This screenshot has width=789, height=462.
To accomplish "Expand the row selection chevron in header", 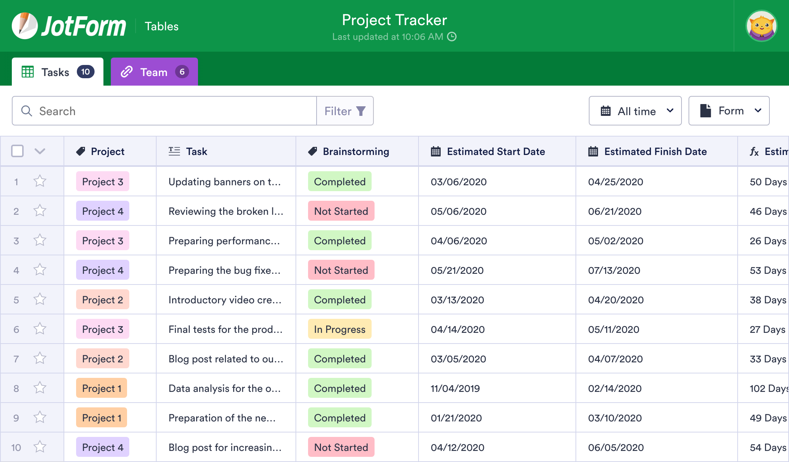I will click(40, 151).
